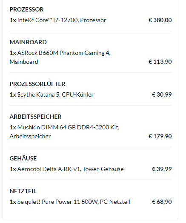The image size is (186, 223).
Task: Select the MAINBOARD category heading
Action: [28, 42]
